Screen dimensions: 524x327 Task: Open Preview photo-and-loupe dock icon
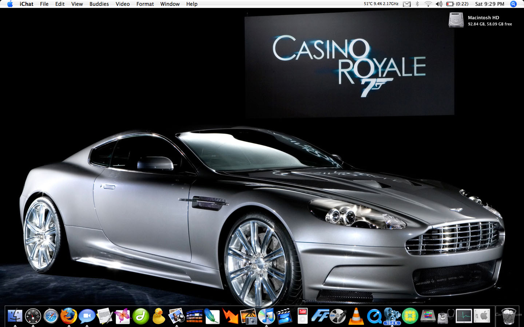[176, 316]
